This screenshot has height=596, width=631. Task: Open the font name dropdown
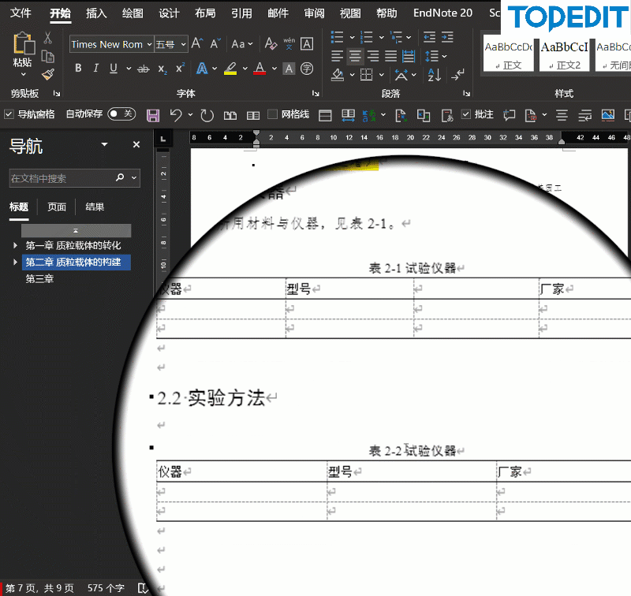pyautogui.click(x=149, y=44)
